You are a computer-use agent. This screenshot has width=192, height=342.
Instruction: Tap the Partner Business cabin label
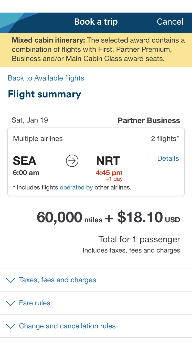(x=149, y=120)
